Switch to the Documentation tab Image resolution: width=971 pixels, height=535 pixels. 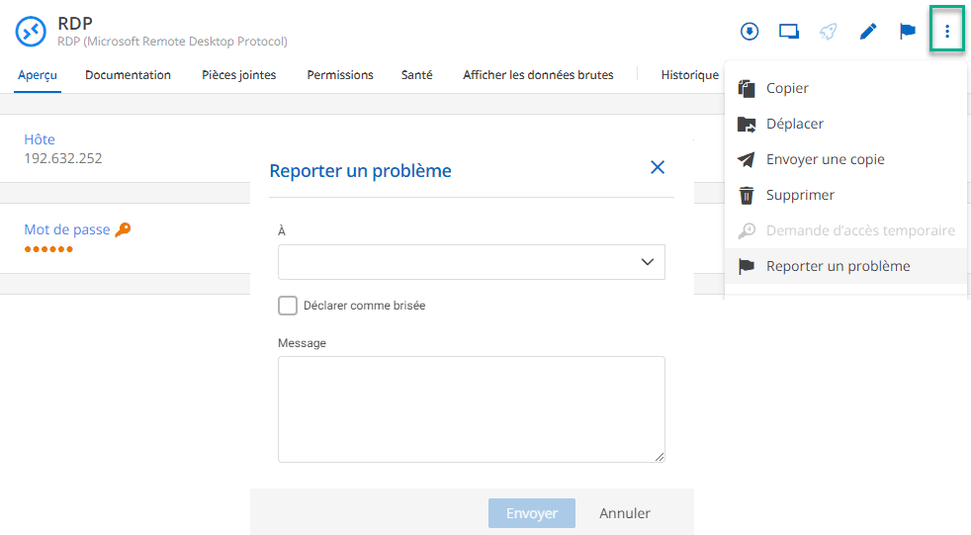click(128, 75)
